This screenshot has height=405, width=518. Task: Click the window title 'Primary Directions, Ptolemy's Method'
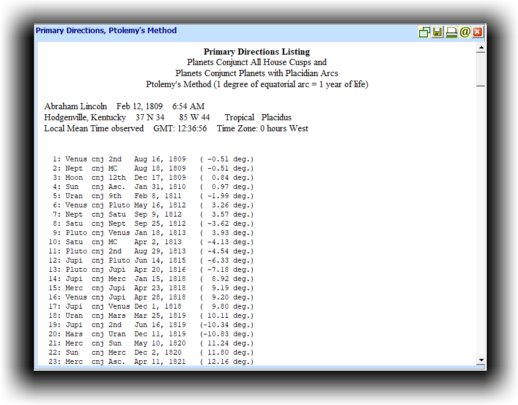point(106,31)
